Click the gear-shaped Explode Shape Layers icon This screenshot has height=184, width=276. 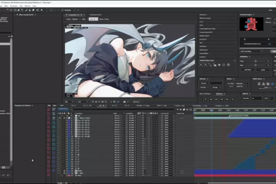(228, 65)
